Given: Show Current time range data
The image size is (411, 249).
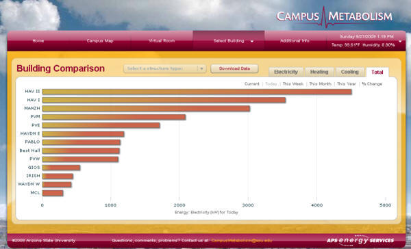Looking at the screenshot, I should (x=251, y=83).
